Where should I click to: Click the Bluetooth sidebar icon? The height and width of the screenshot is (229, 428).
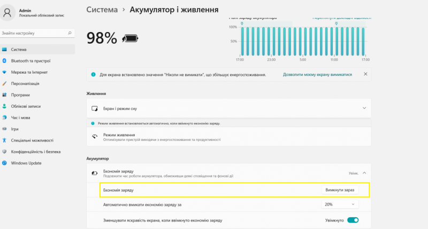click(x=4, y=61)
